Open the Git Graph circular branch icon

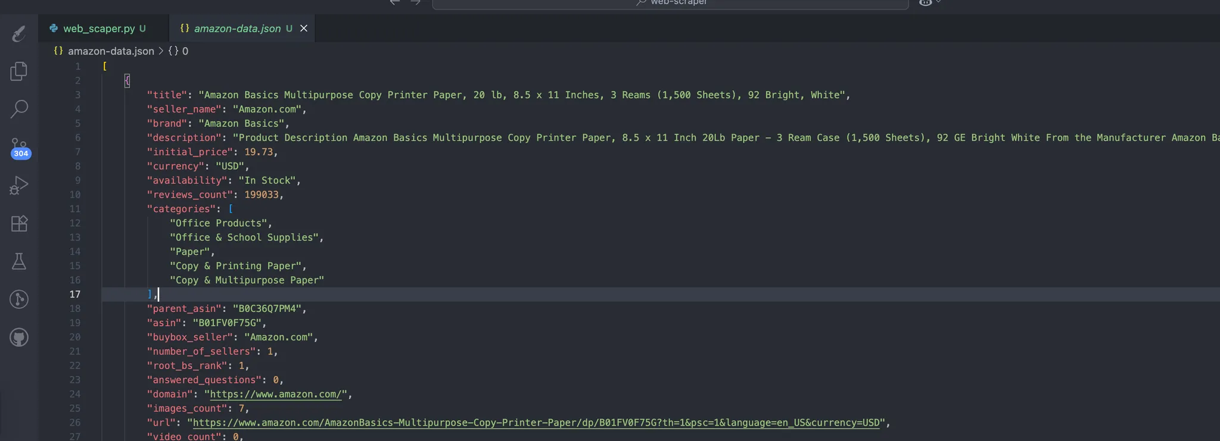point(19,299)
